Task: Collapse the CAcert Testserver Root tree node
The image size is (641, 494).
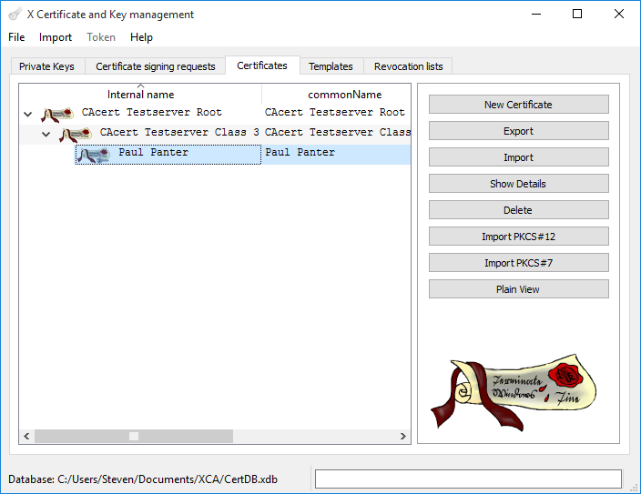Action: 27,115
